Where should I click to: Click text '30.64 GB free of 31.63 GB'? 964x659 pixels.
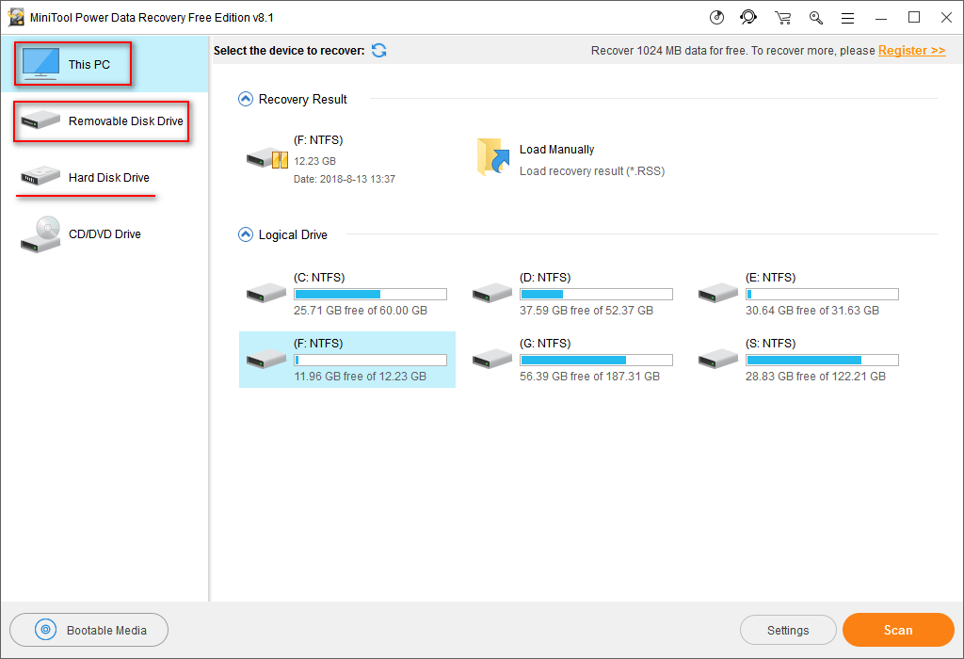[x=812, y=311]
